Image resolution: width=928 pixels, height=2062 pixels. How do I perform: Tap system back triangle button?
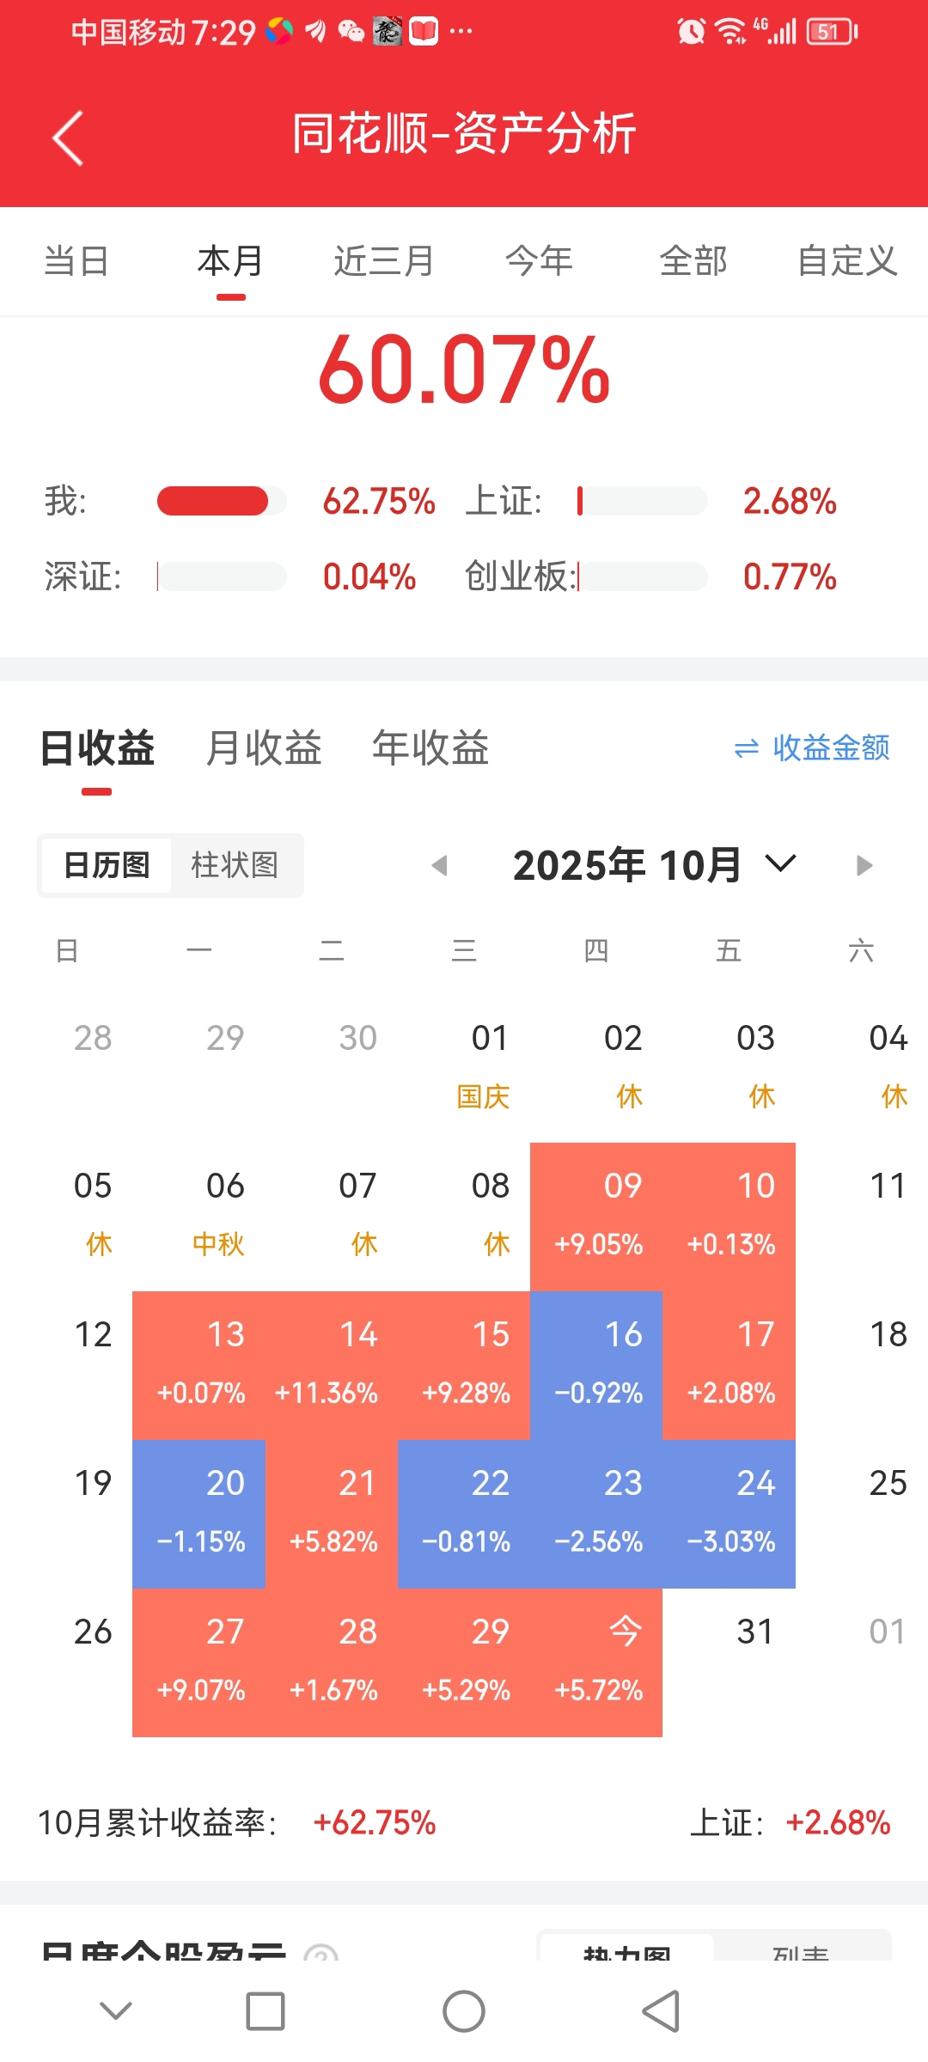pos(661,2011)
